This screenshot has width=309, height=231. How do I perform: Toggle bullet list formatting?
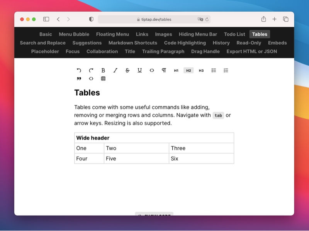point(214,70)
